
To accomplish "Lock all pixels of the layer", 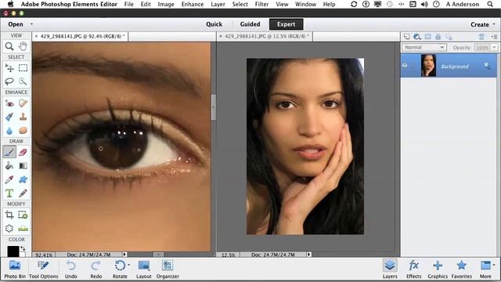I will [x=438, y=37].
